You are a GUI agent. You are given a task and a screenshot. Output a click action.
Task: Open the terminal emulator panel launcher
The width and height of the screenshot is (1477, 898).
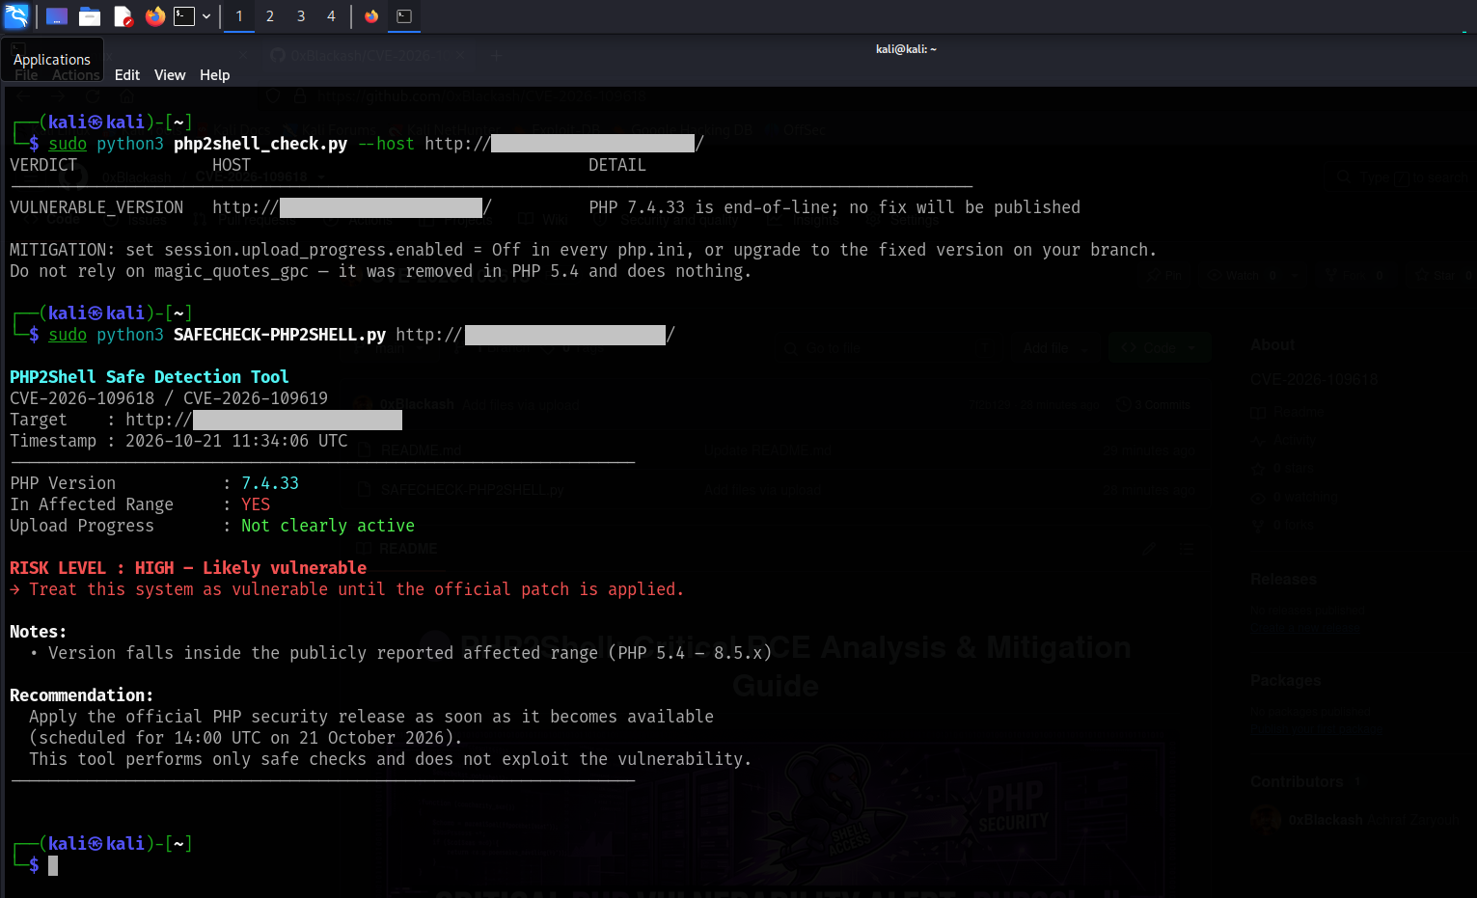pos(184,16)
